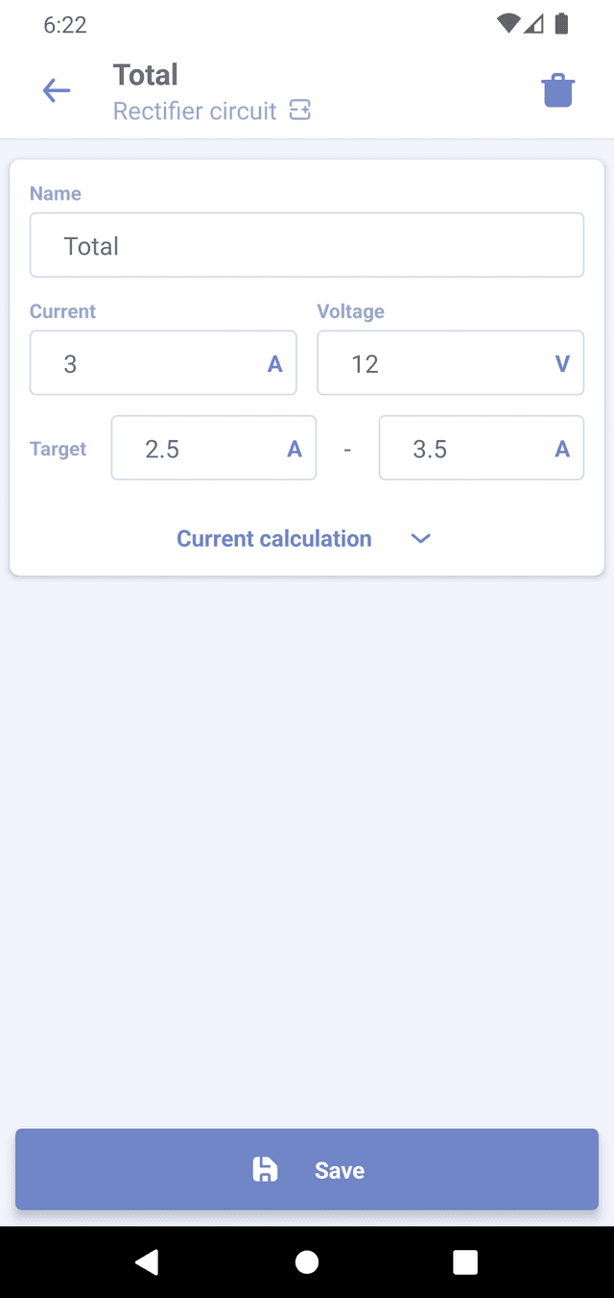The height and width of the screenshot is (1298, 614).
Task: Open the Rectifier circuit subtitle link
Action: coord(195,111)
